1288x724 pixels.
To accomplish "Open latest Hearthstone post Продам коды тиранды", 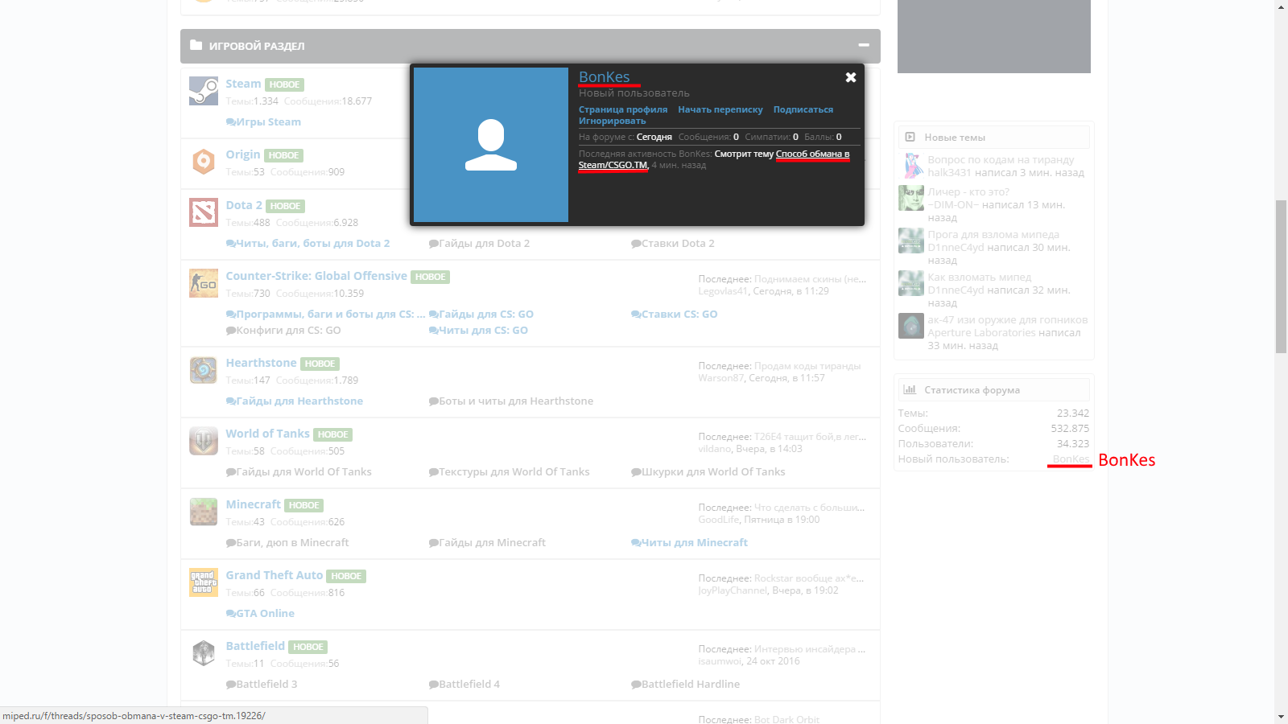I will (807, 366).
